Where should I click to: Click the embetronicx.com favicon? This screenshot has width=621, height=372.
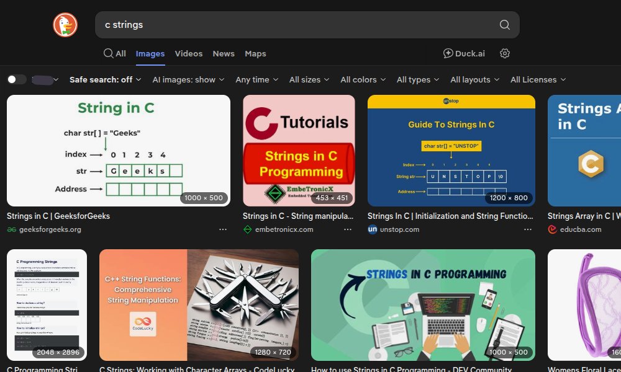coord(248,229)
